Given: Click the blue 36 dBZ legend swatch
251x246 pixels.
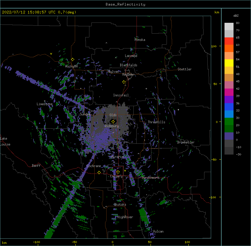Looking at the screenshot, I should [229, 107].
